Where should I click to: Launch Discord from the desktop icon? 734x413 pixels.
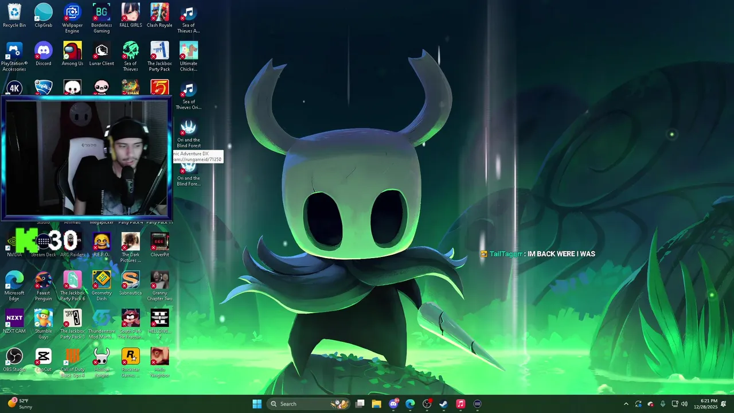44,54
